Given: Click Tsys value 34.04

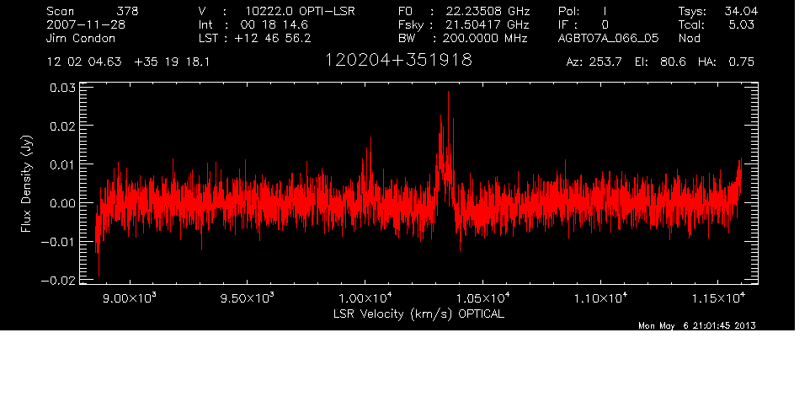Looking at the screenshot, I should (741, 11).
